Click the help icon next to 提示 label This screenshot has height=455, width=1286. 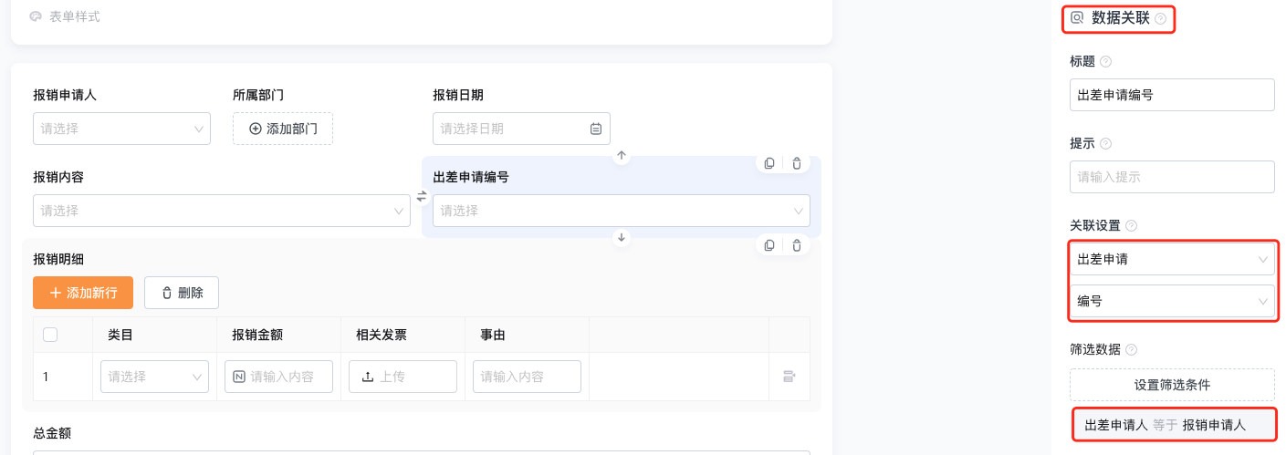[1105, 143]
